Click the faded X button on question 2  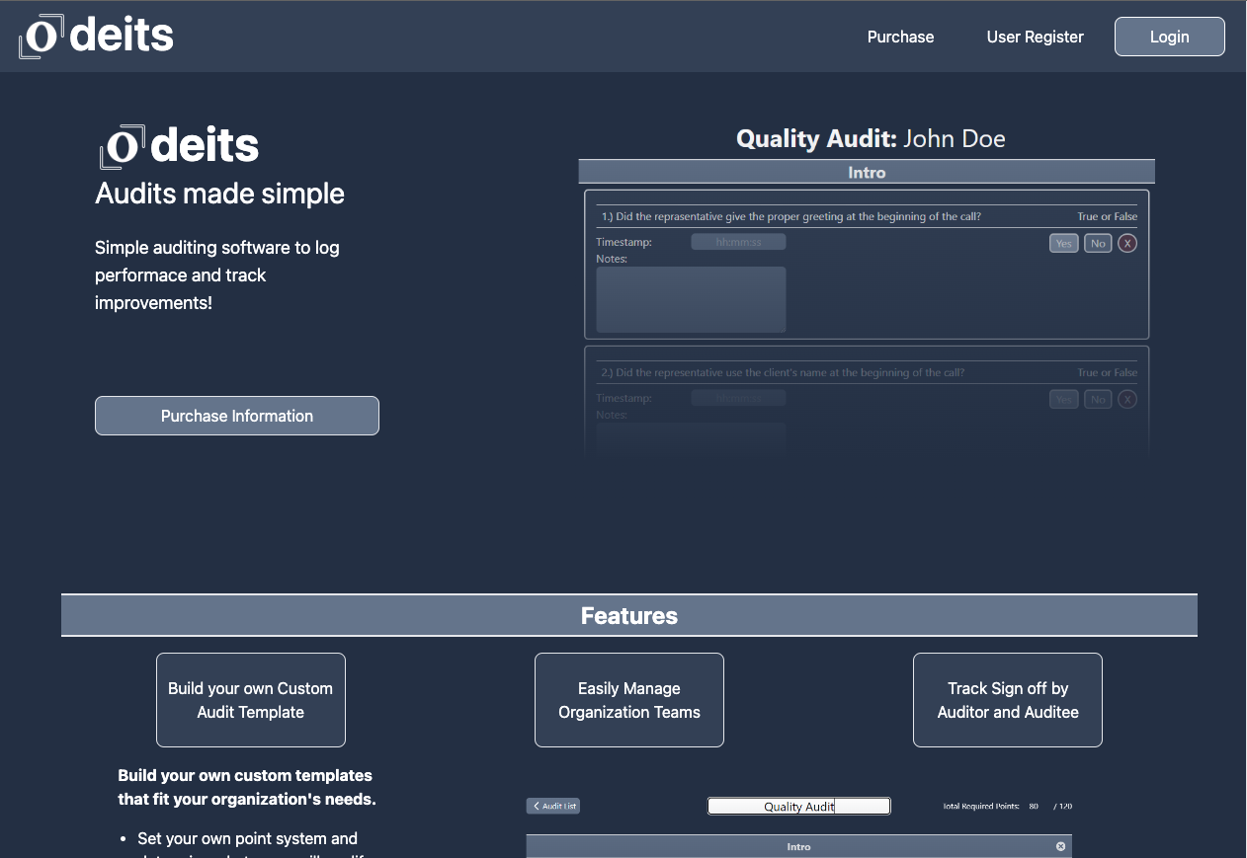coord(1126,399)
